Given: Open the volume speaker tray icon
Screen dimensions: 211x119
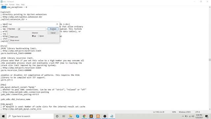Looking at the screenshot, I should pyautogui.click(x=193, y=116).
